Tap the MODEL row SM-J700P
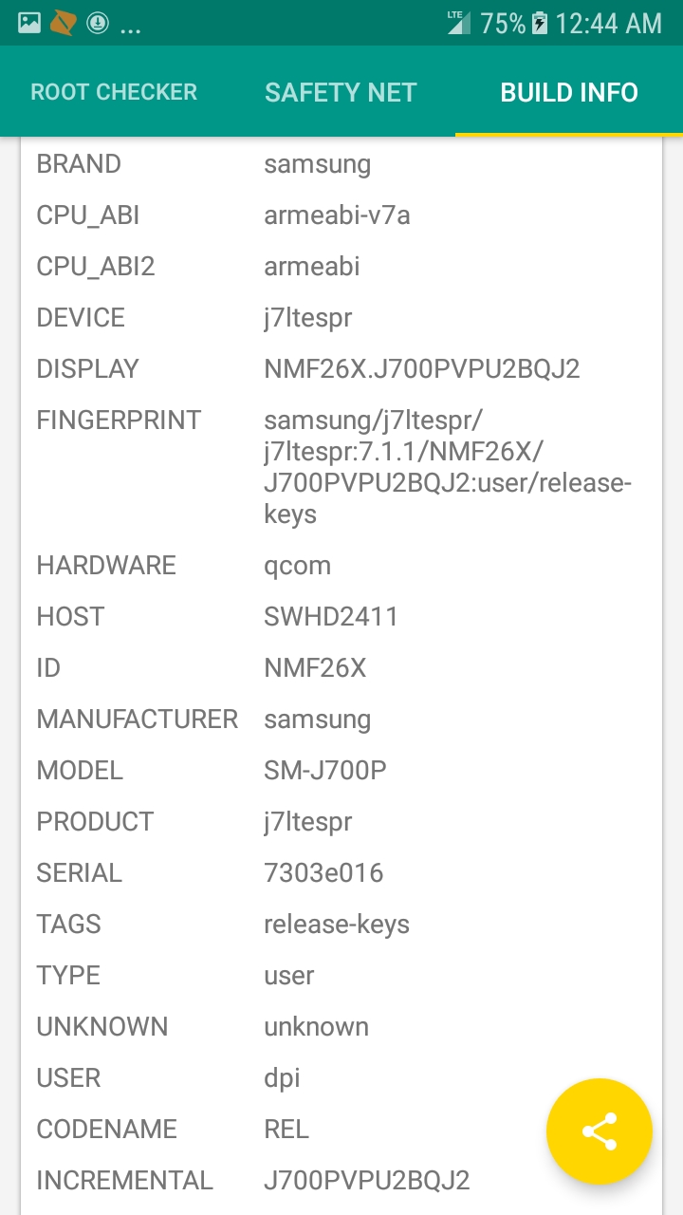 pyautogui.click(x=341, y=771)
